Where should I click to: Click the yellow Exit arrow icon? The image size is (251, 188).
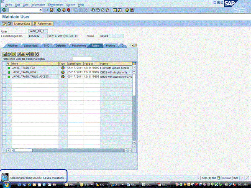[x=64, y=10]
